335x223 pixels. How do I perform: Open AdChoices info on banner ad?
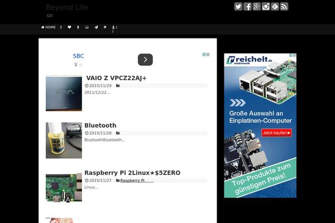pyautogui.click(x=204, y=55)
